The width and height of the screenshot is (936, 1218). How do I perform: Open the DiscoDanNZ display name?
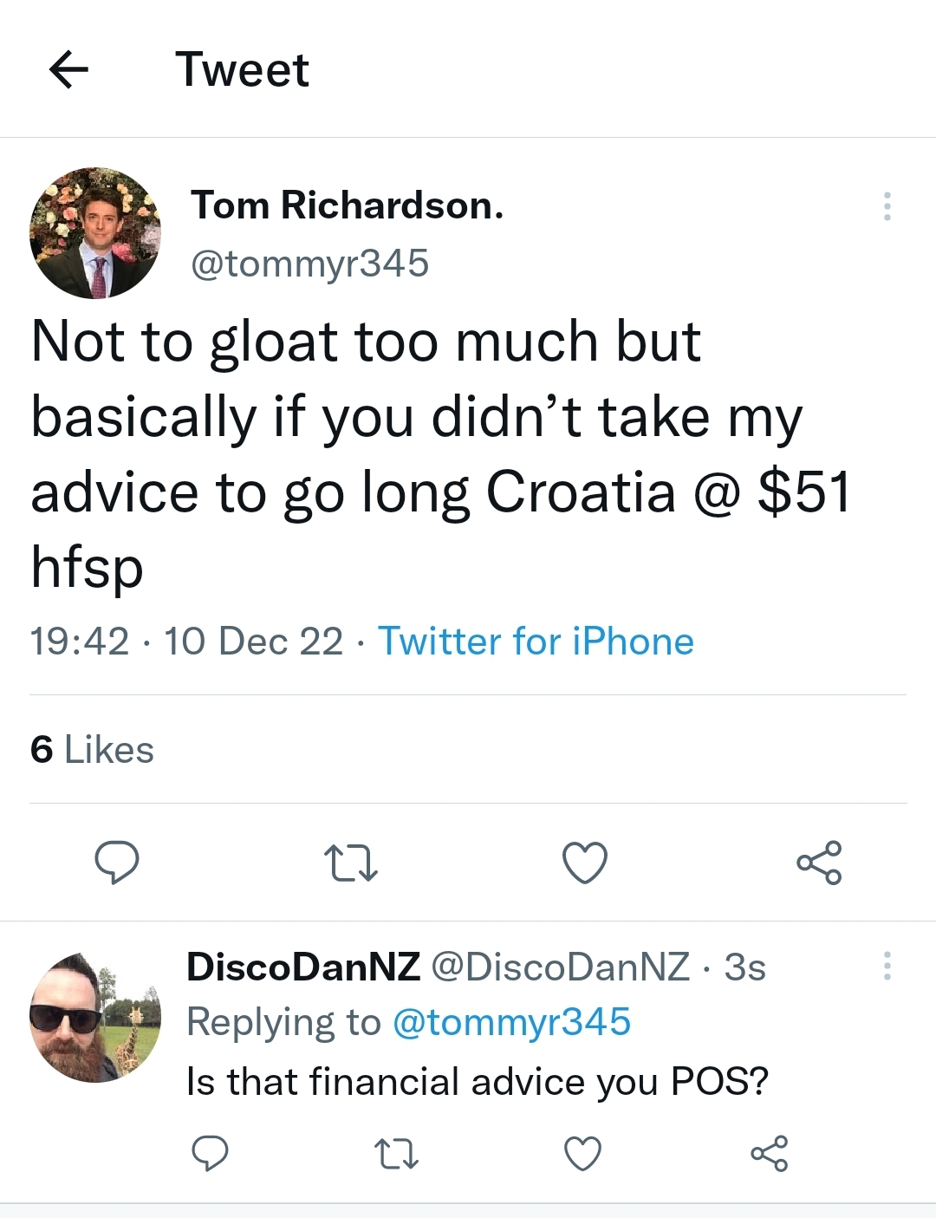pyautogui.click(x=303, y=967)
